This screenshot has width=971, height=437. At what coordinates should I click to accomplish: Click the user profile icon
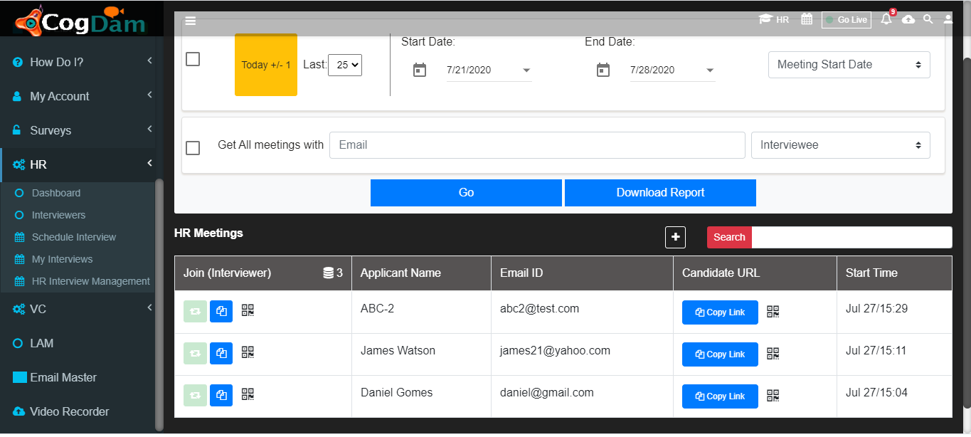click(x=948, y=19)
